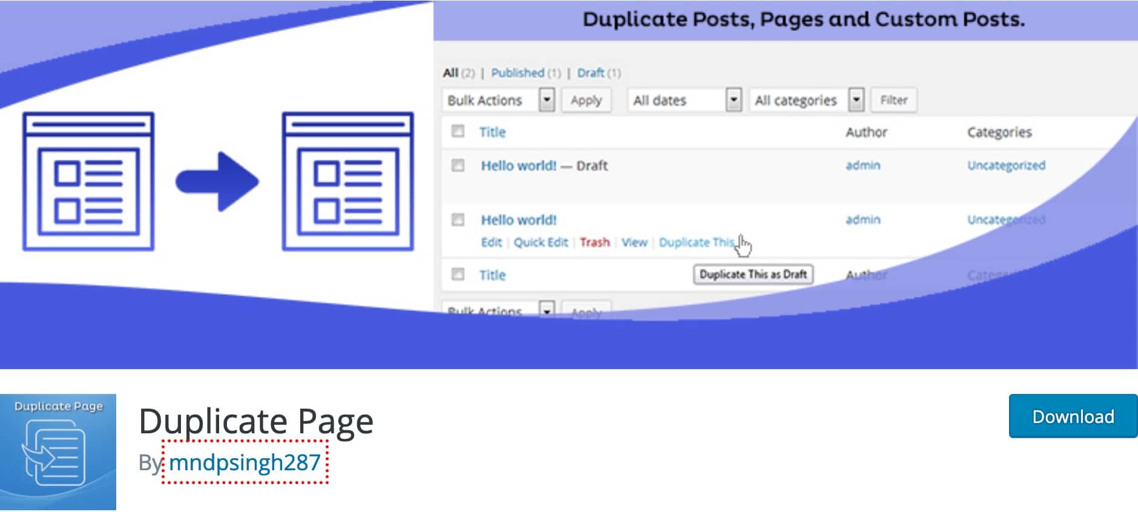
Task: Click admin author in published Hello world! row
Action: click(x=863, y=220)
